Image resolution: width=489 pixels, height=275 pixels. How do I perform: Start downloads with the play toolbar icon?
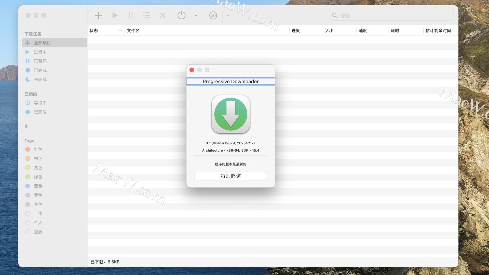(115, 15)
